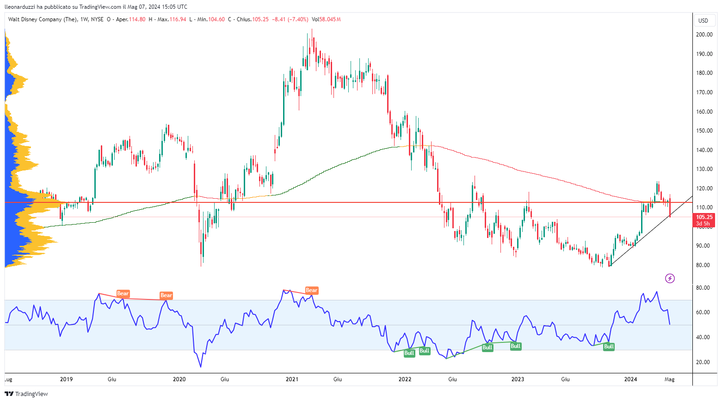Click 110.00 on the price scale
This screenshot has width=722, height=402.
pyautogui.click(x=704, y=207)
